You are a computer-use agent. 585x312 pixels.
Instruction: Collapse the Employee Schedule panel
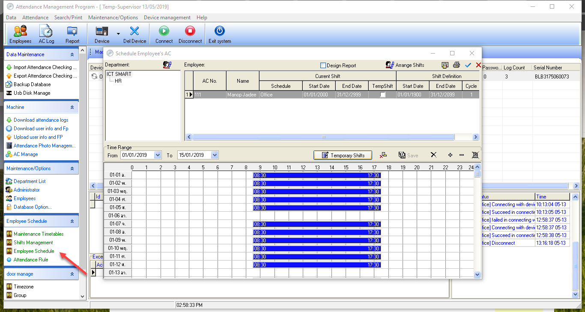pos(72,221)
